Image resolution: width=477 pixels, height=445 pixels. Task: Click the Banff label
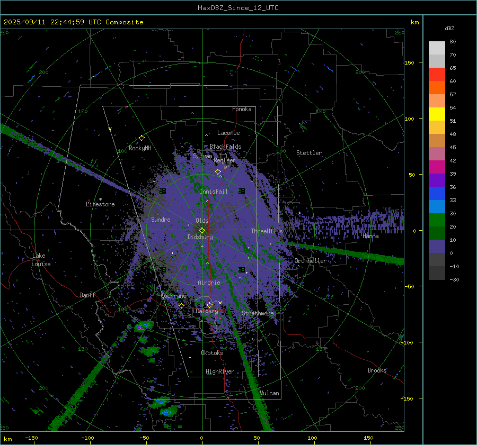87,295
